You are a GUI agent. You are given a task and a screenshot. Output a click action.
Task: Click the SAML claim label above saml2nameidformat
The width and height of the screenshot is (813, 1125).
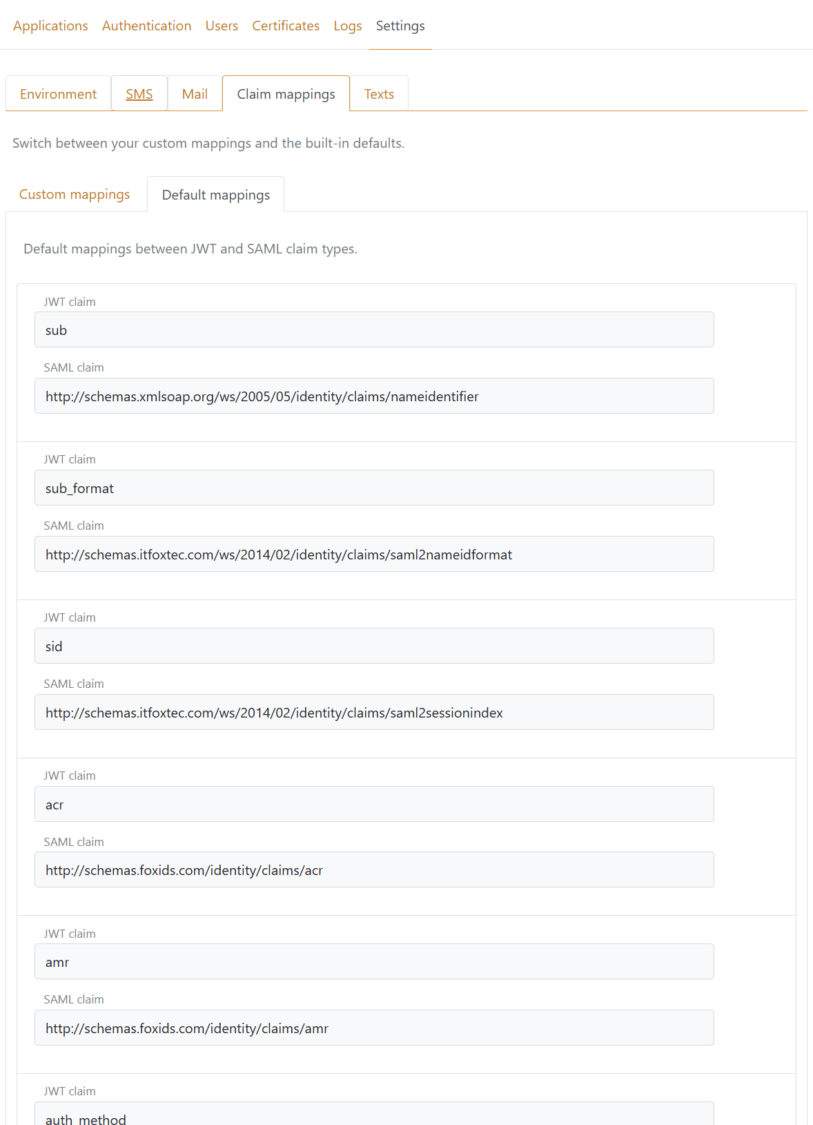click(x=74, y=526)
